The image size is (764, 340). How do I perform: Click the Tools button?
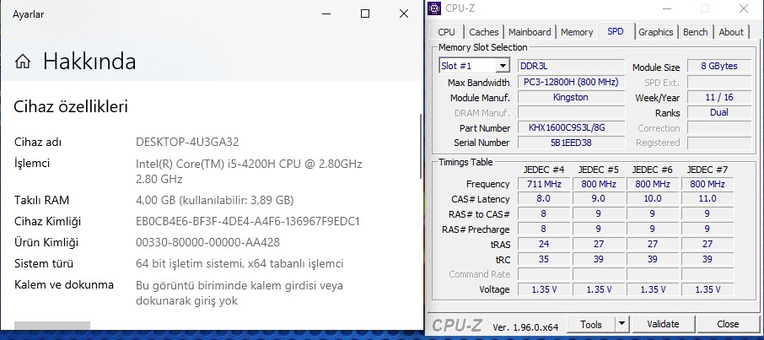(x=591, y=324)
